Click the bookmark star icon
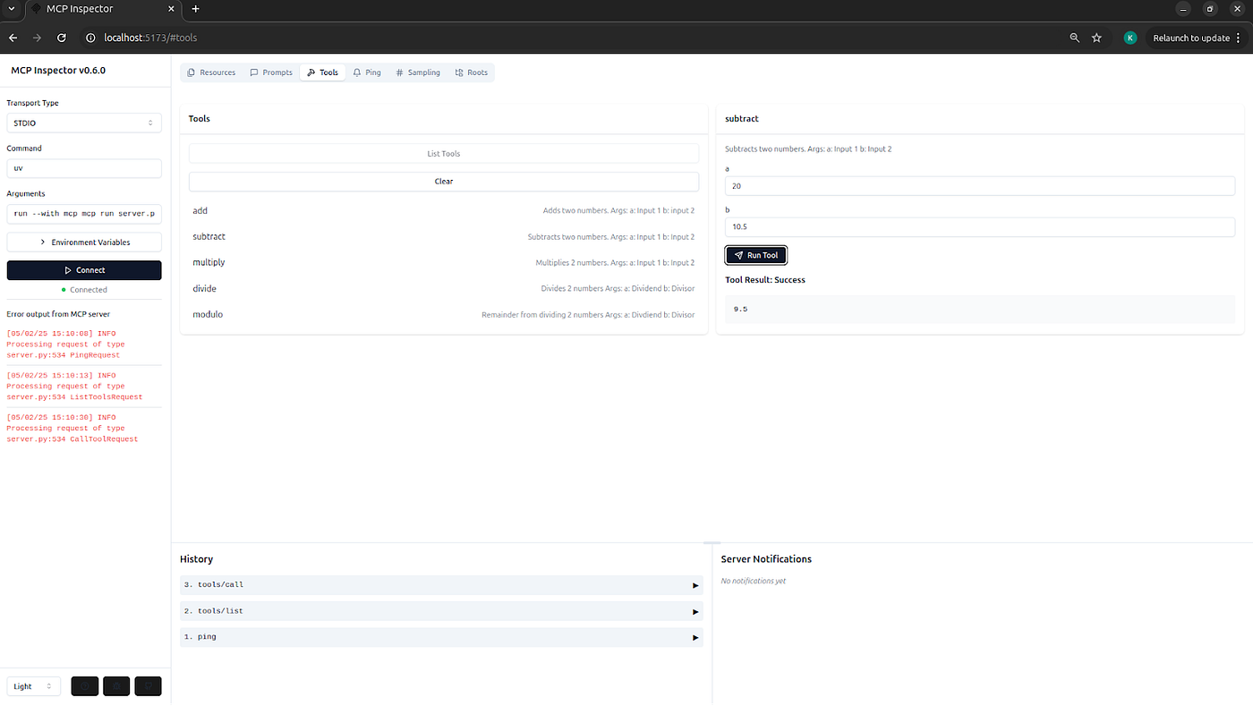Screen dimensions: 1253x706 (1097, 38)
